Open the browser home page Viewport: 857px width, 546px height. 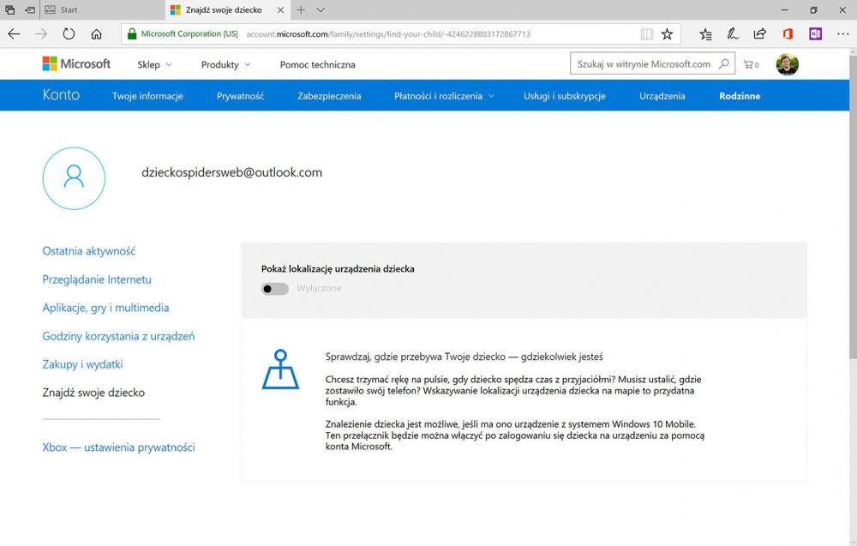(96, 34)
